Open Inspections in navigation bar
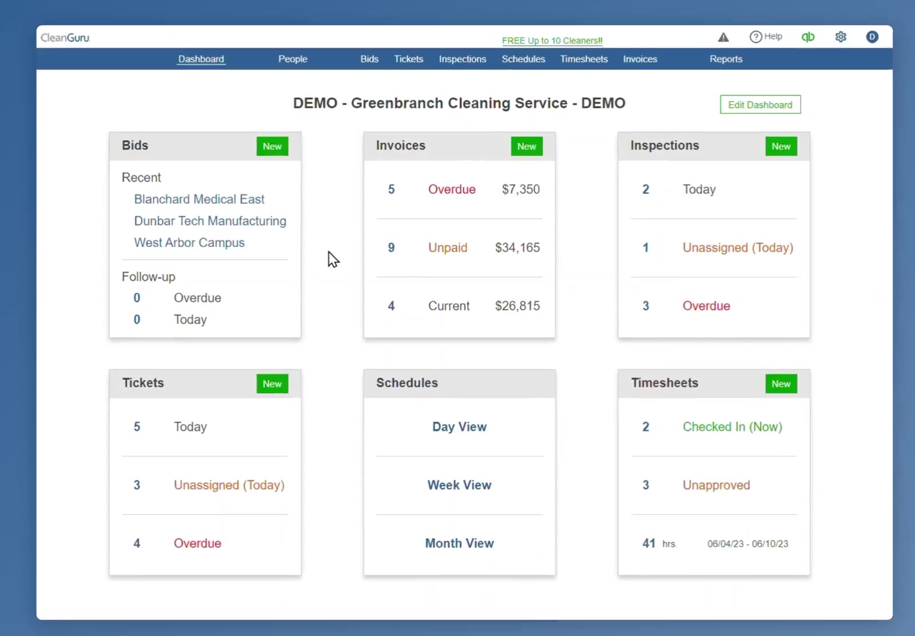 click(463, 59)
